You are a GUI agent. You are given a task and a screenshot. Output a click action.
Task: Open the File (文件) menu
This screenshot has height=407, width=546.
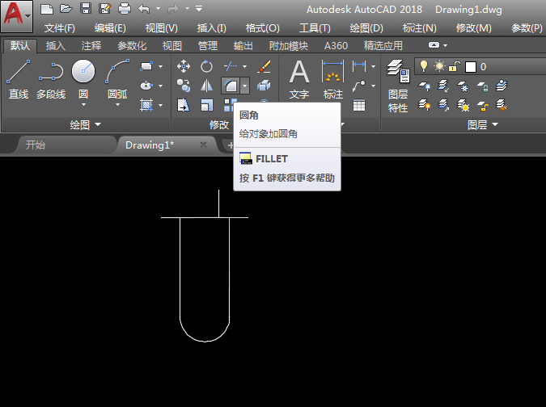[x=60, y=28]
